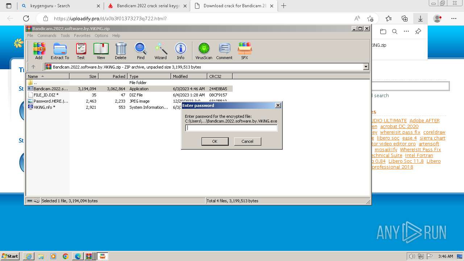Select Password.HERE.j... JPEG image
The width and height of the screenshot is (464, 261).
(129, 101)
